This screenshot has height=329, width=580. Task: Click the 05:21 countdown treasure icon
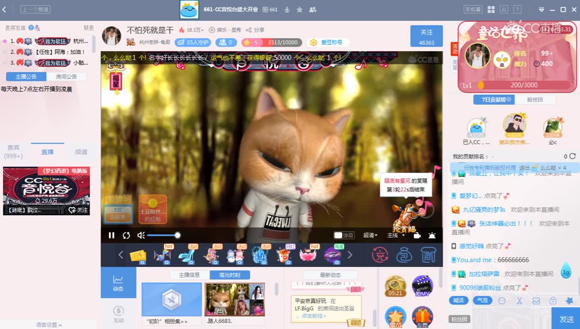pos(395,287)
